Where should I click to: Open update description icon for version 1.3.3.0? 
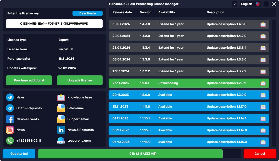[x=263, y=60]
